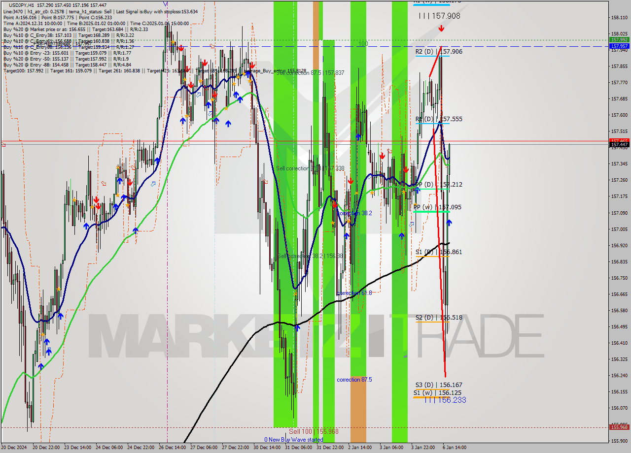
Task: Click 2 Jan 14:00 on time axis
Action: (x=360, y=448)
